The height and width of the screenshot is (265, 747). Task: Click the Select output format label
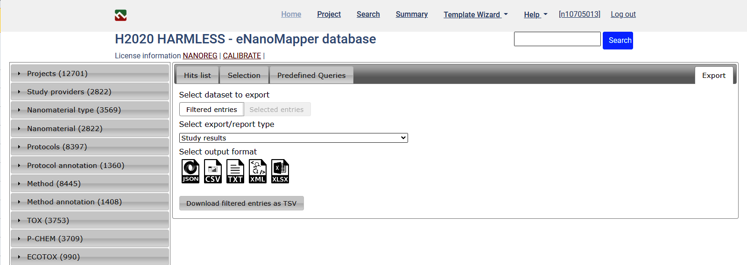[x=218, y=152]
